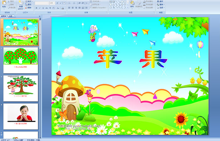The image size is (220, 141).
Task: Click the Replace (替换) button
Action: [161, 4]
